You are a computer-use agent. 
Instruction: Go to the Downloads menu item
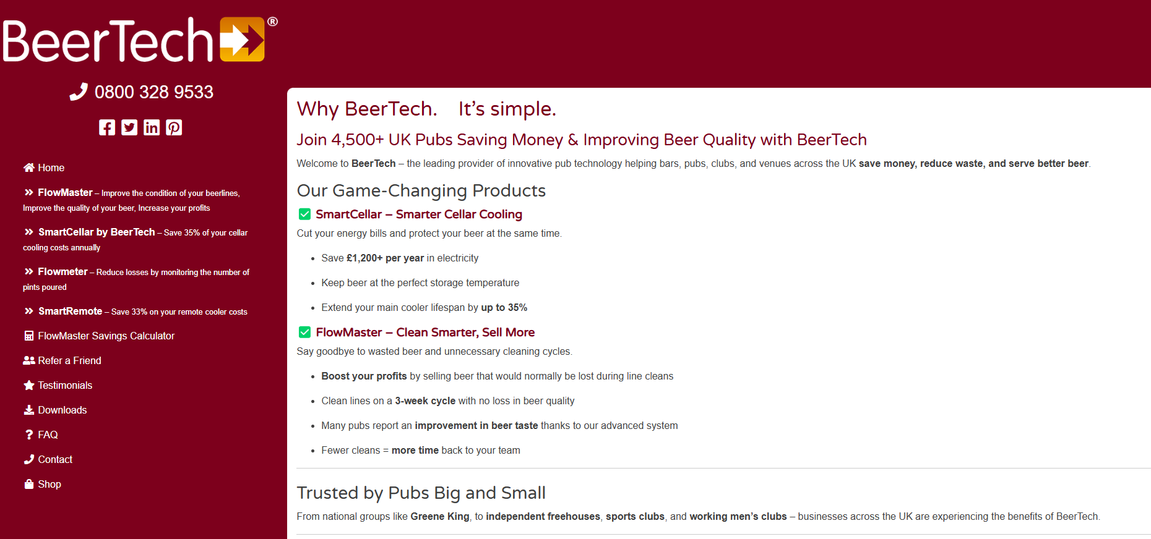click(62, 410)
